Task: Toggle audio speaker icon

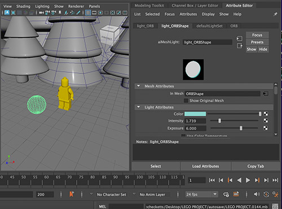Action: pyautogui.click(x=257, y=194)
